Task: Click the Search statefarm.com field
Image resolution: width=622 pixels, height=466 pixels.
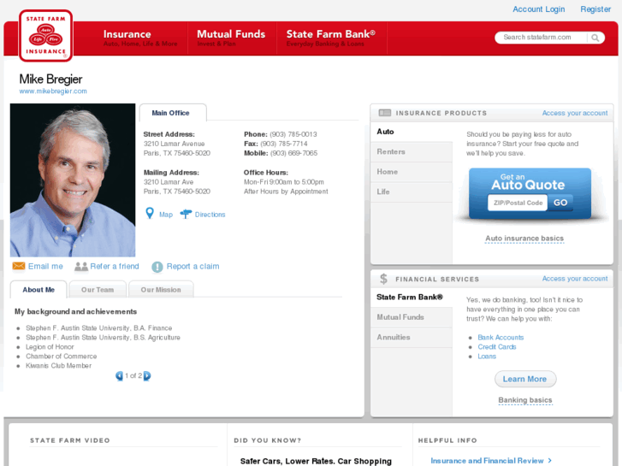Action: pyautogui.click(x=542, y=38)
